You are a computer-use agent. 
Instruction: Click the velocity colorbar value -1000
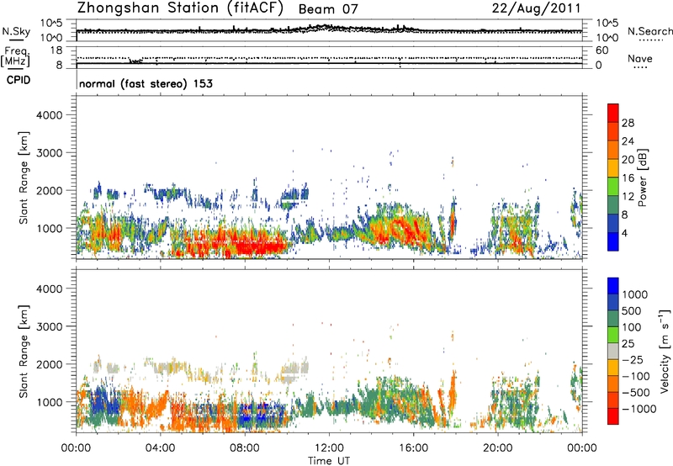[639, 409]
